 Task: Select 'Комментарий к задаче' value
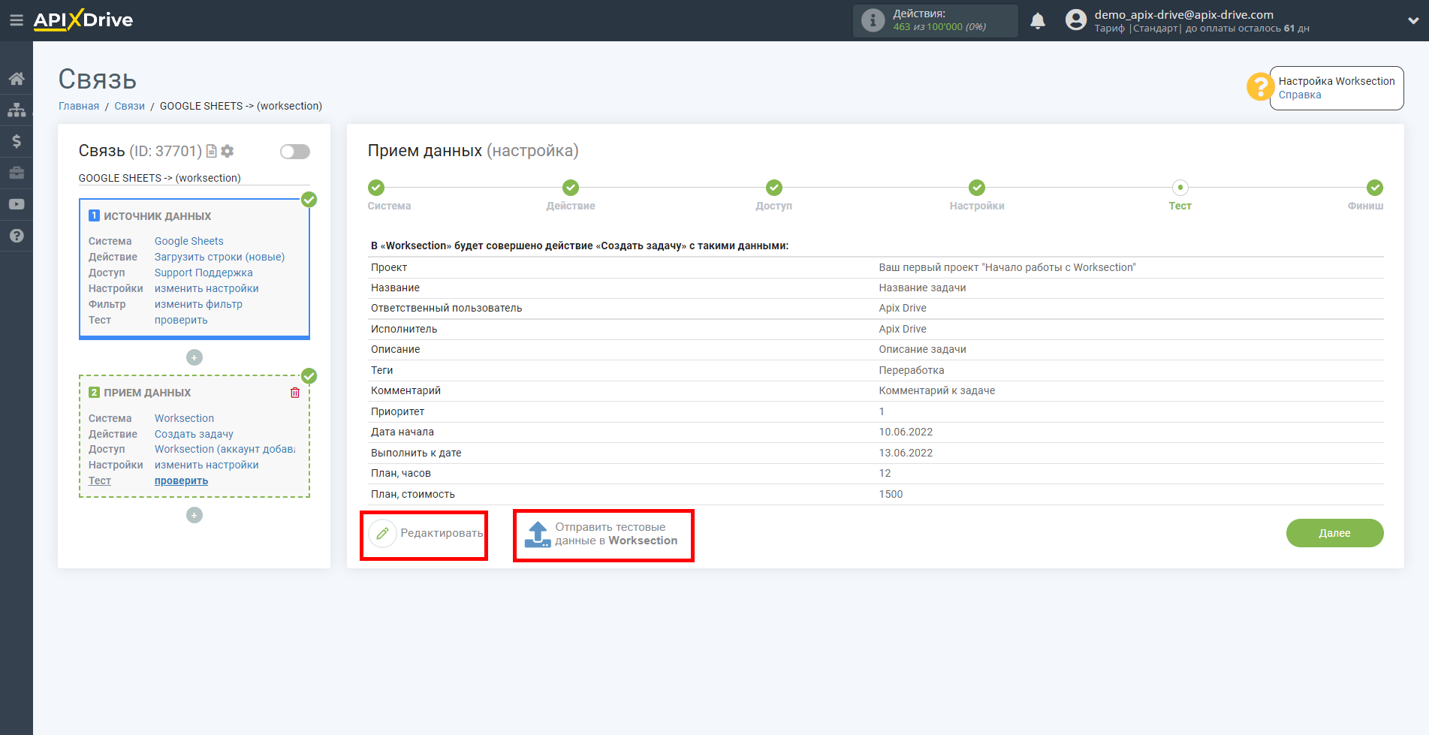(x=936, y=390)
